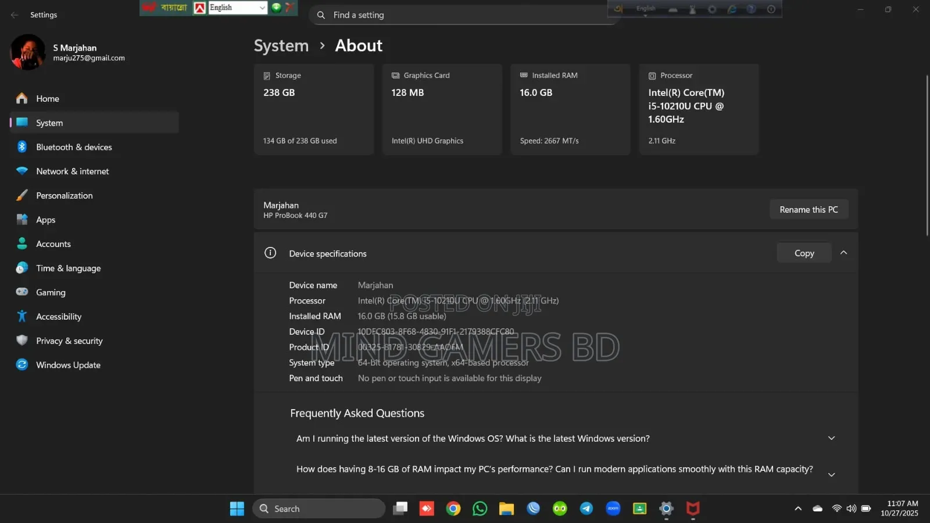This screenshot has width=930, height=523.
Task: Show hidden system tray icons
Action: coord(798,509)
